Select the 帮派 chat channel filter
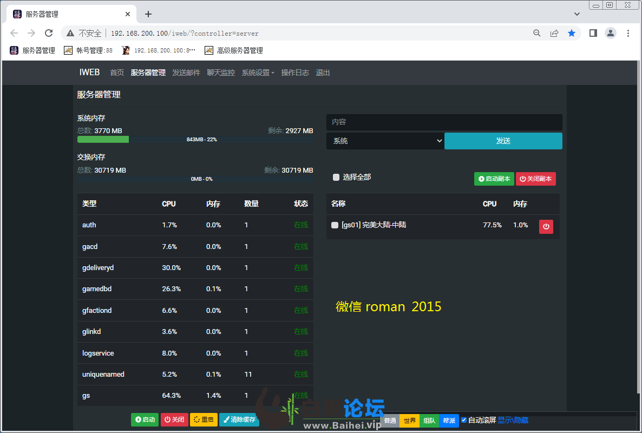This screenshot has width=642, height=433. pos(449,421)
